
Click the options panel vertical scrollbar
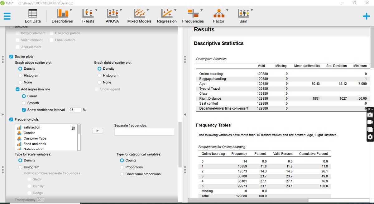pyautogui.click(x=180, y=145)
